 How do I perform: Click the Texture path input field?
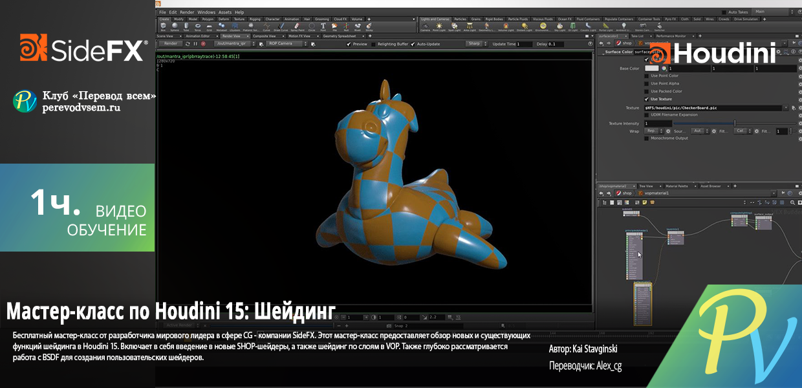coord(713,108)
